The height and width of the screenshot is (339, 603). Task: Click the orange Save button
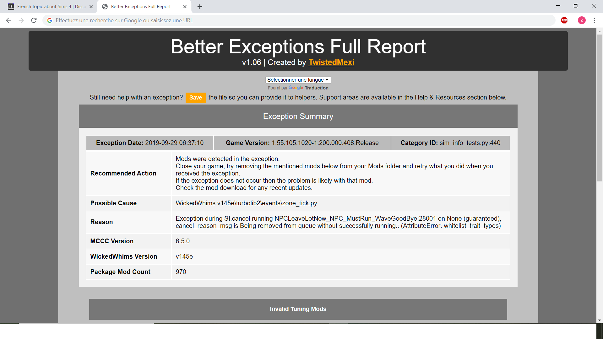tap(196, 98)
